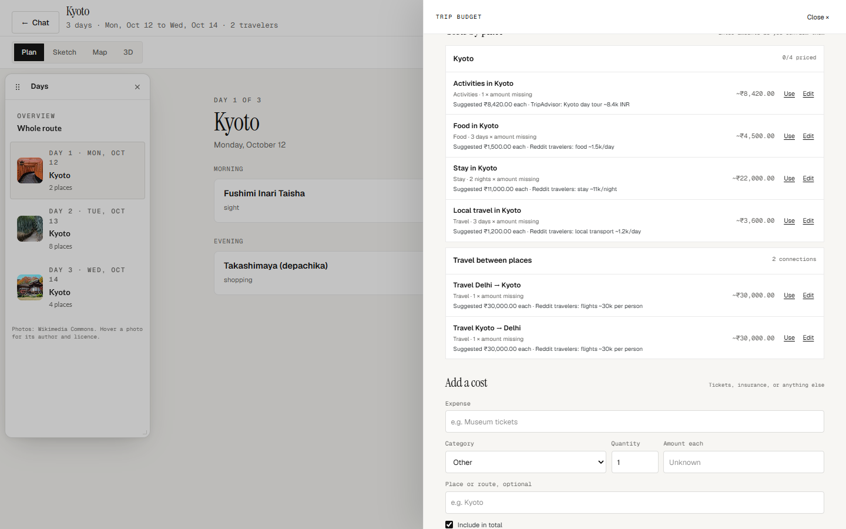Toggle Include in total checkbox

point(449,525)
